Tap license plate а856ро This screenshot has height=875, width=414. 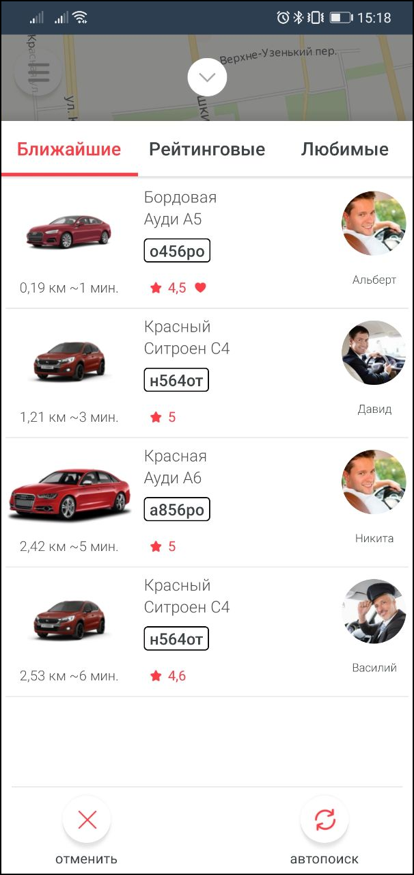pyautogui.click(x=177, y=509)
